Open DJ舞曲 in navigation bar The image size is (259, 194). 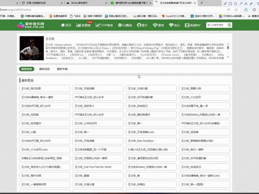click(125, 25)
